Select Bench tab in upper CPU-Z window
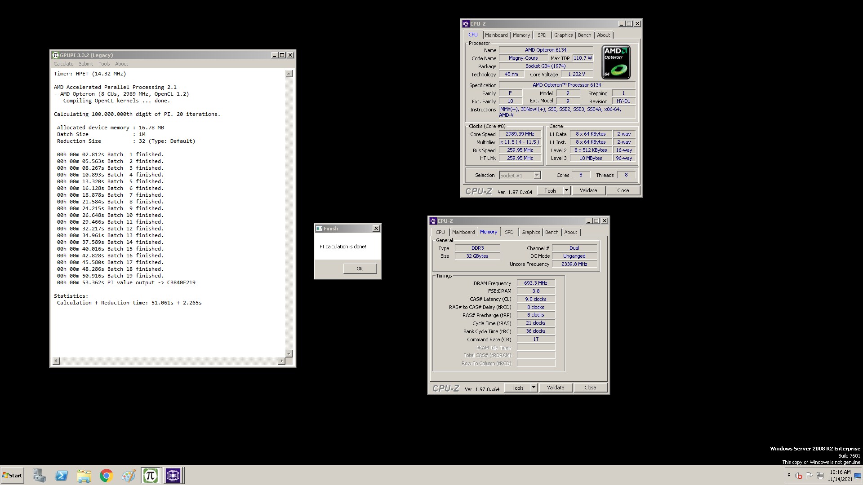Screen dimensions: 863x485 pos(584,35)
